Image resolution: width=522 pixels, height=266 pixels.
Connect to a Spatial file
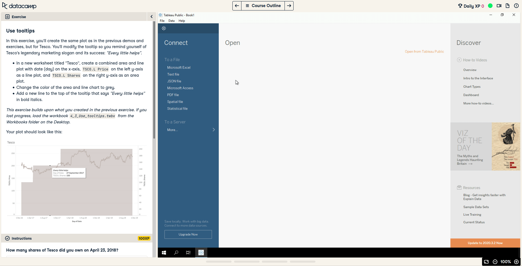point(175,102)
